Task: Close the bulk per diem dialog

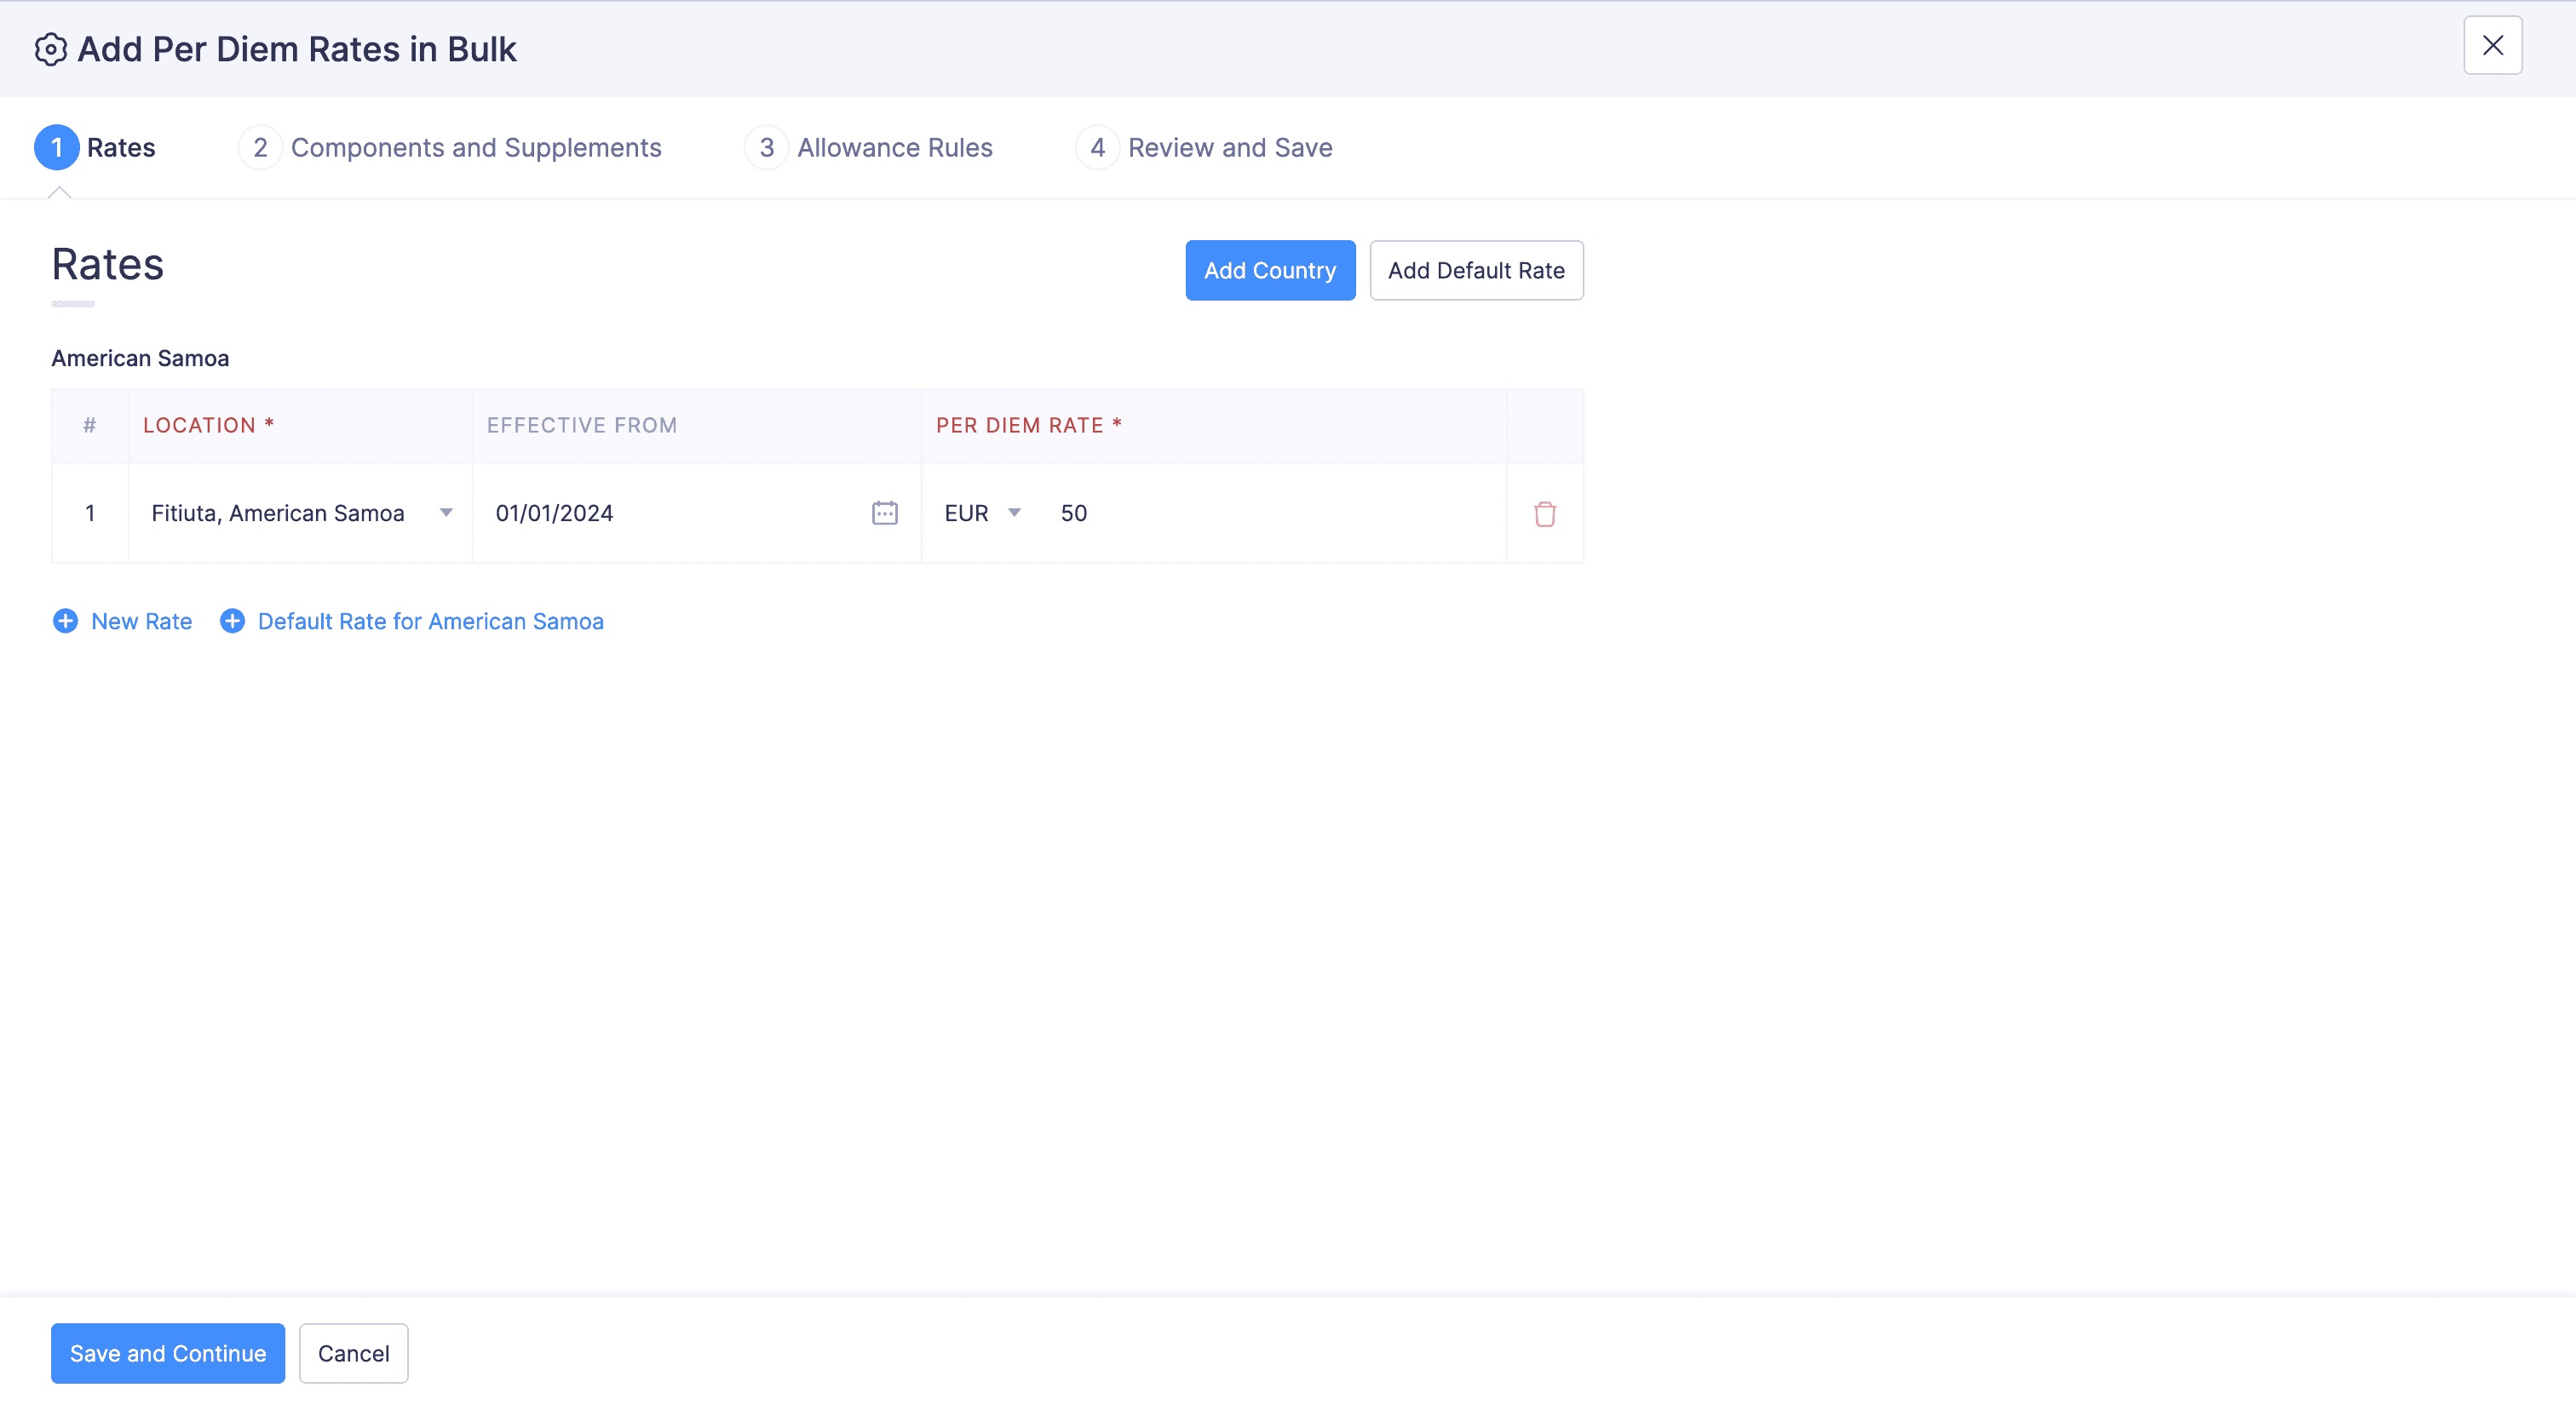Action: pyautogui.click(x=2492, y=46)
